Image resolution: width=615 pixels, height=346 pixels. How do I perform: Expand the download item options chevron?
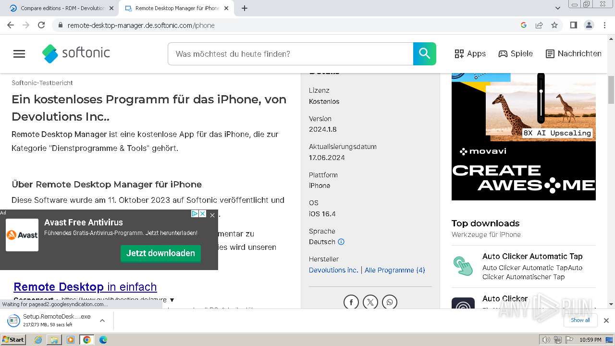click(x=102, y=321)
